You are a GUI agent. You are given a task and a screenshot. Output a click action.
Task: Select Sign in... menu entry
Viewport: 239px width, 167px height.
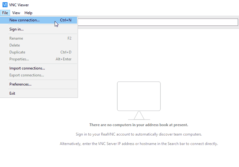tap(39, 29)
